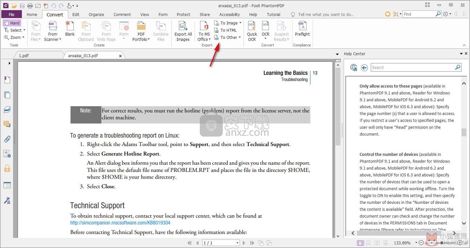Click Export All Images

pos(183,31)
